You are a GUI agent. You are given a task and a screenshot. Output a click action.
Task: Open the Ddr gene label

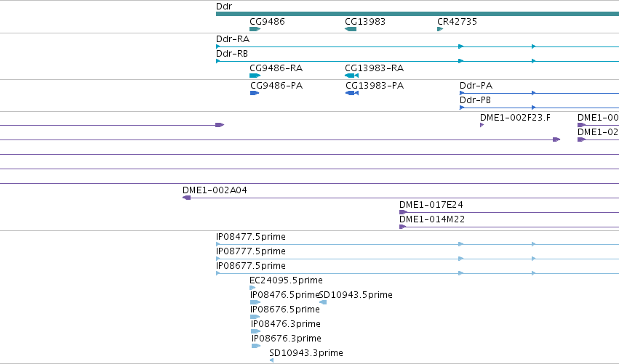click(x=224, y=7)
